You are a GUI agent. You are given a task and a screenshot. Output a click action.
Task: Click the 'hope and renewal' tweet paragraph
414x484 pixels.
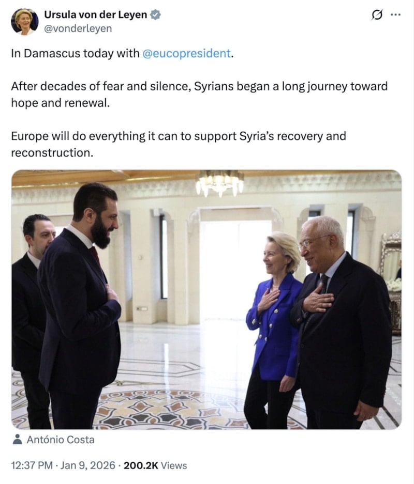click(x=199, y=95)
